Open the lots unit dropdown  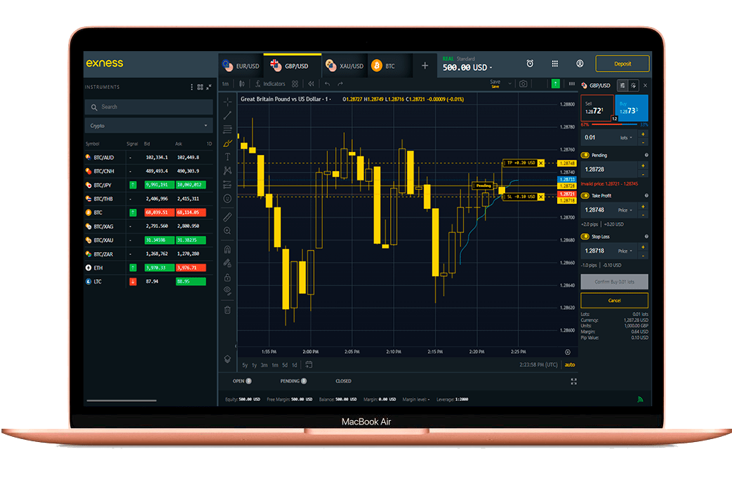[x=626, y=137]
